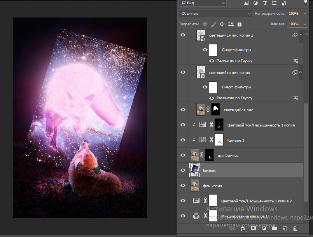Collapse effects of 'светящийся лис копия'
Screen dimensions: 313x237
click(x=301, y=72)
